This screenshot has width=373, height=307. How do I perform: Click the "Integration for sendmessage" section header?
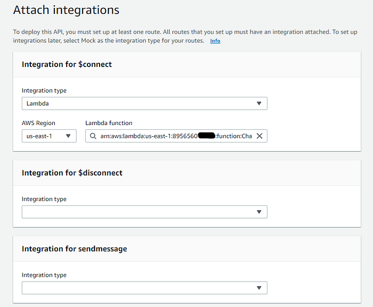(x=74, y=249)
